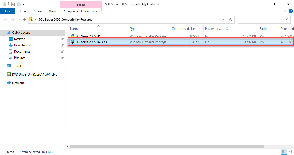The image size is (294, 155).
Task: Minimize the Explorer window
Action: click(264, 4)
